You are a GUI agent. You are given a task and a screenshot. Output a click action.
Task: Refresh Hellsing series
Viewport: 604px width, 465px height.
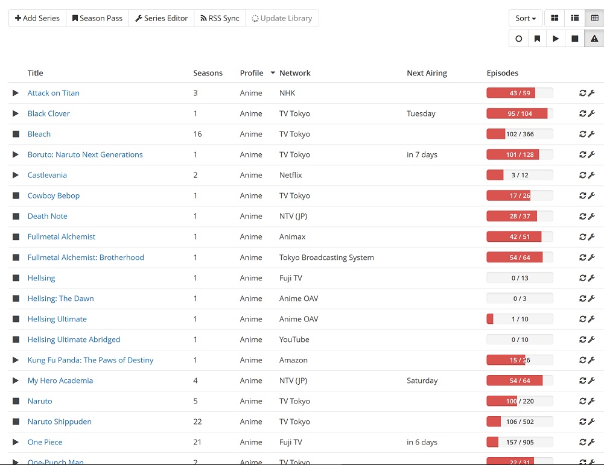click(582, 278)
